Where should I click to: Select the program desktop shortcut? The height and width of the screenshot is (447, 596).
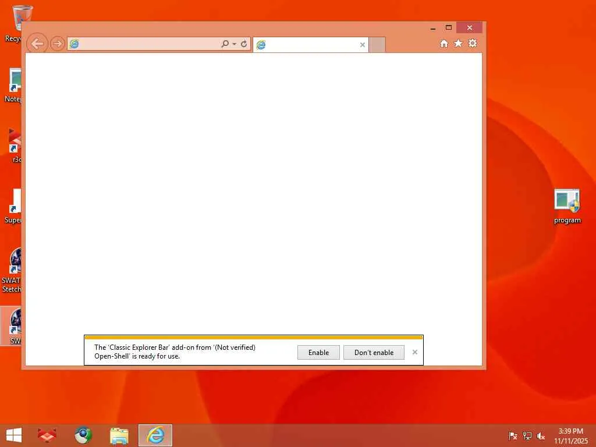pyautogui.click(x=567, y=206)
